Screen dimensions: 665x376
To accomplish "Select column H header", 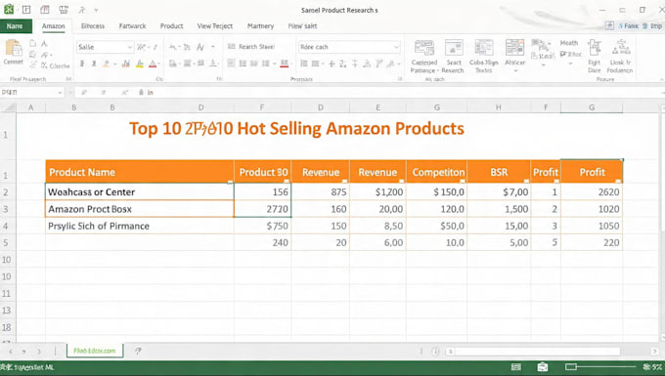I will point(499,107).
